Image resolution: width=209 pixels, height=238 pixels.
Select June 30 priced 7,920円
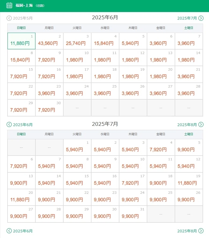tap(49, 108)
